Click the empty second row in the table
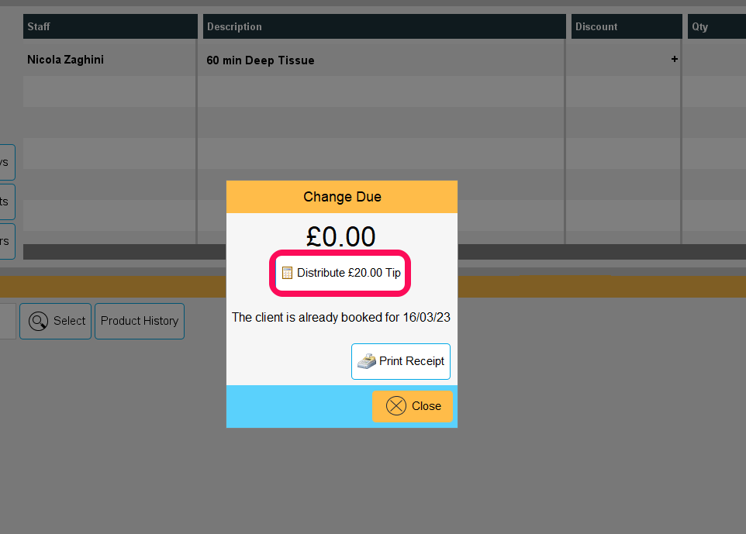Image resolution: width=746 pixels, height=534 pixels. [385, 91]
